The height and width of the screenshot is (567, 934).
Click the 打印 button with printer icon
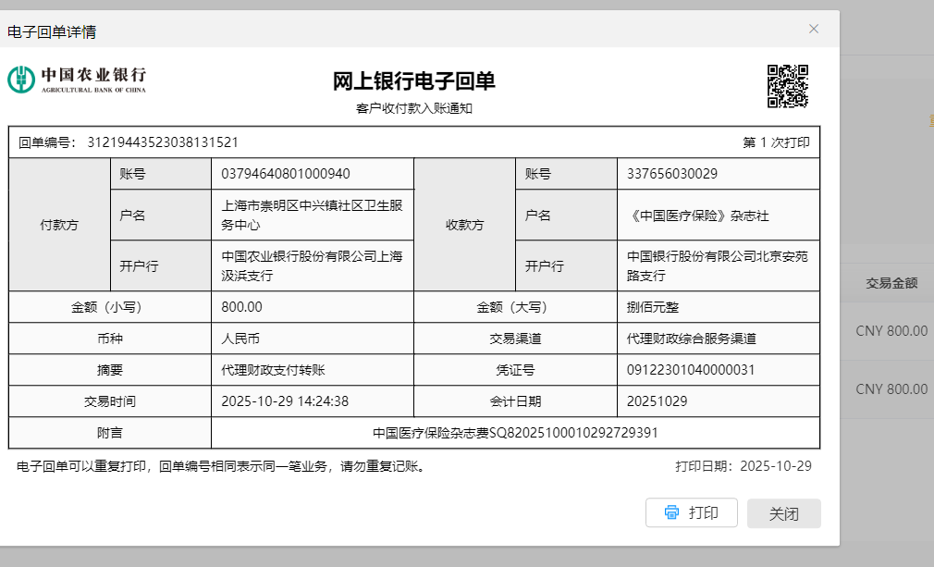[691, 512]
